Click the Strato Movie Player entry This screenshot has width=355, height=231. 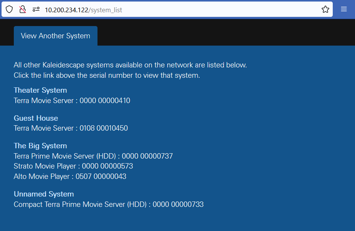coord(73,166)
